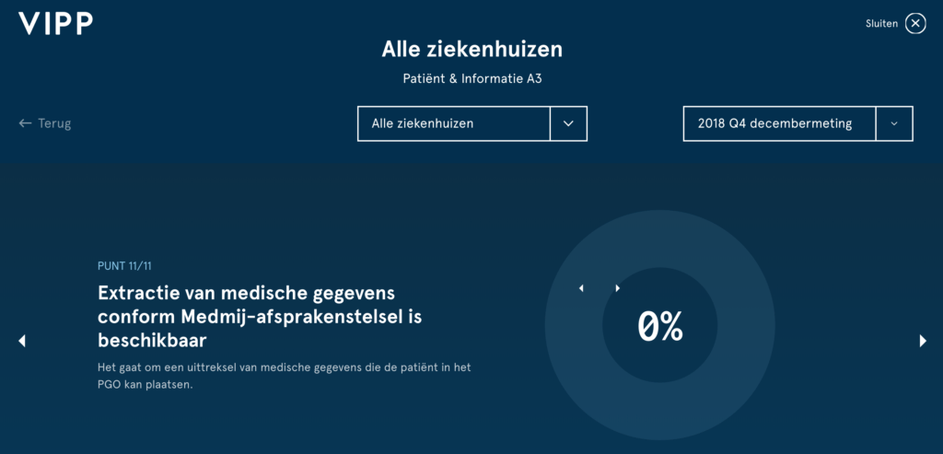Viewport: 943px width, 454px height.
Task: Click the VIPP logo
Action: (x=56, y=24)
